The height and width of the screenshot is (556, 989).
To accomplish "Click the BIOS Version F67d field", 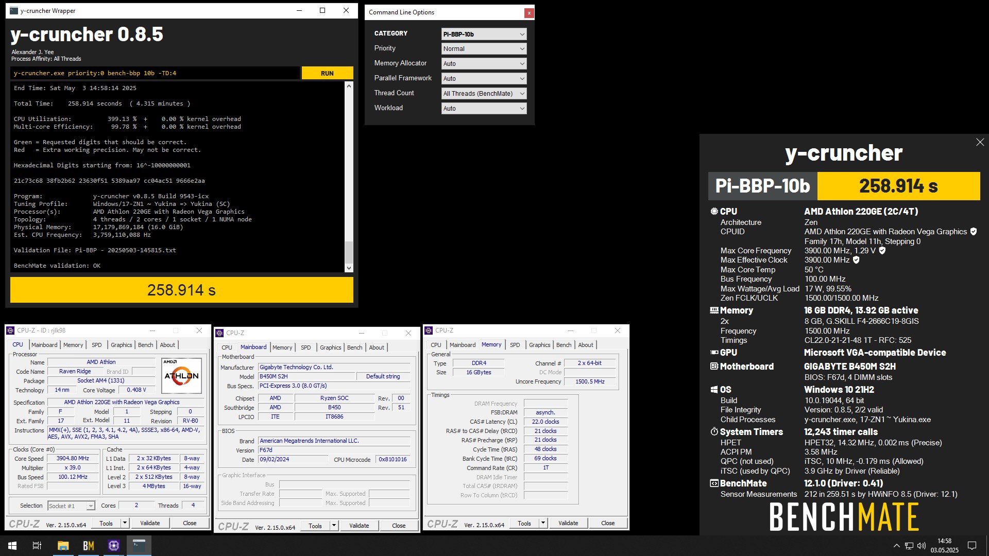I will coord(334,450).
